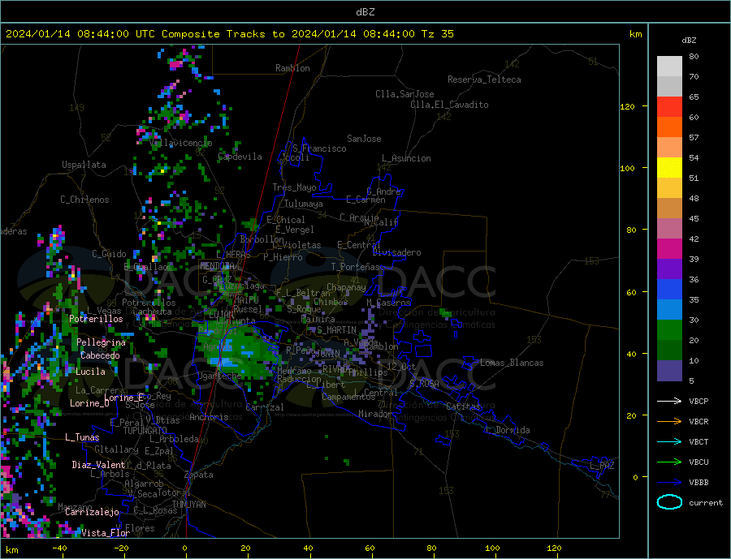731x559 pixels.
Task: Click the Uspallata place label
Action: [84, 165]
